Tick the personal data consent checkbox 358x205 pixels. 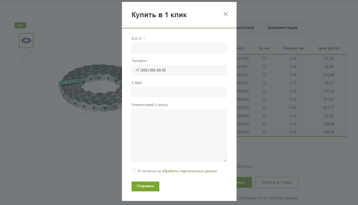coord(134,171)
